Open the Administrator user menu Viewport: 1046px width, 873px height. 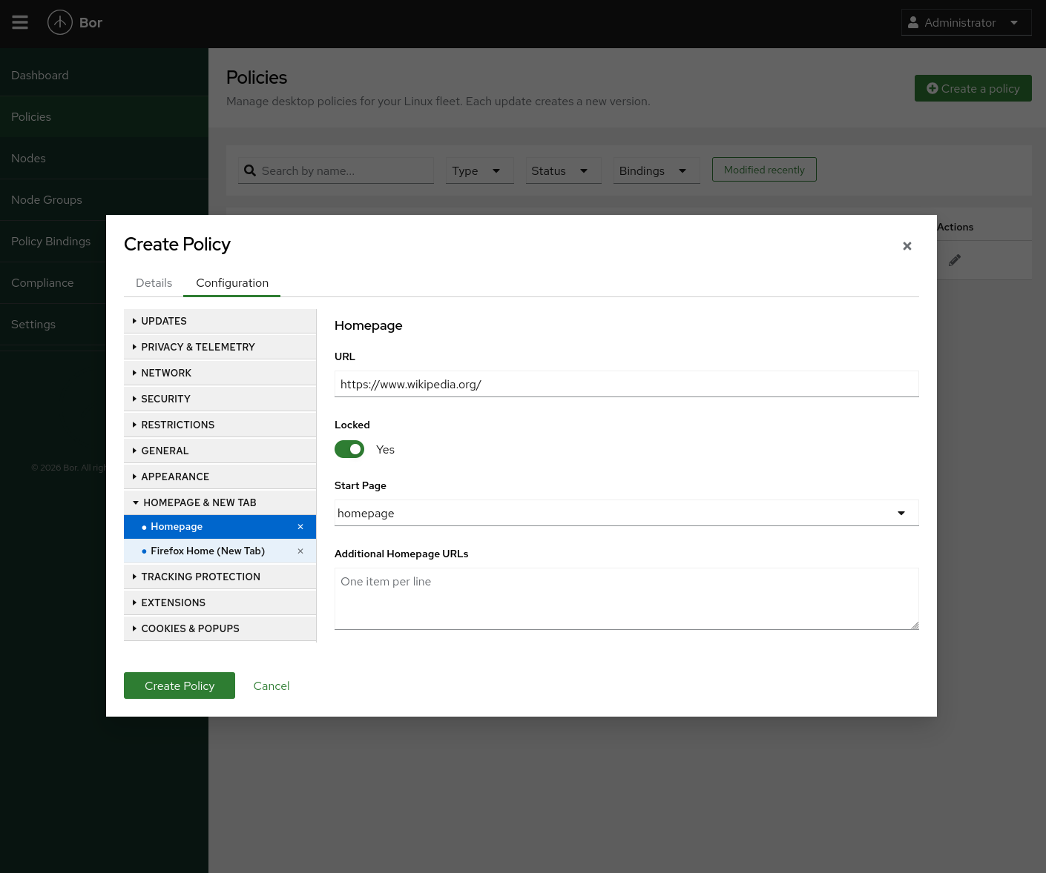tap(966, 23)
